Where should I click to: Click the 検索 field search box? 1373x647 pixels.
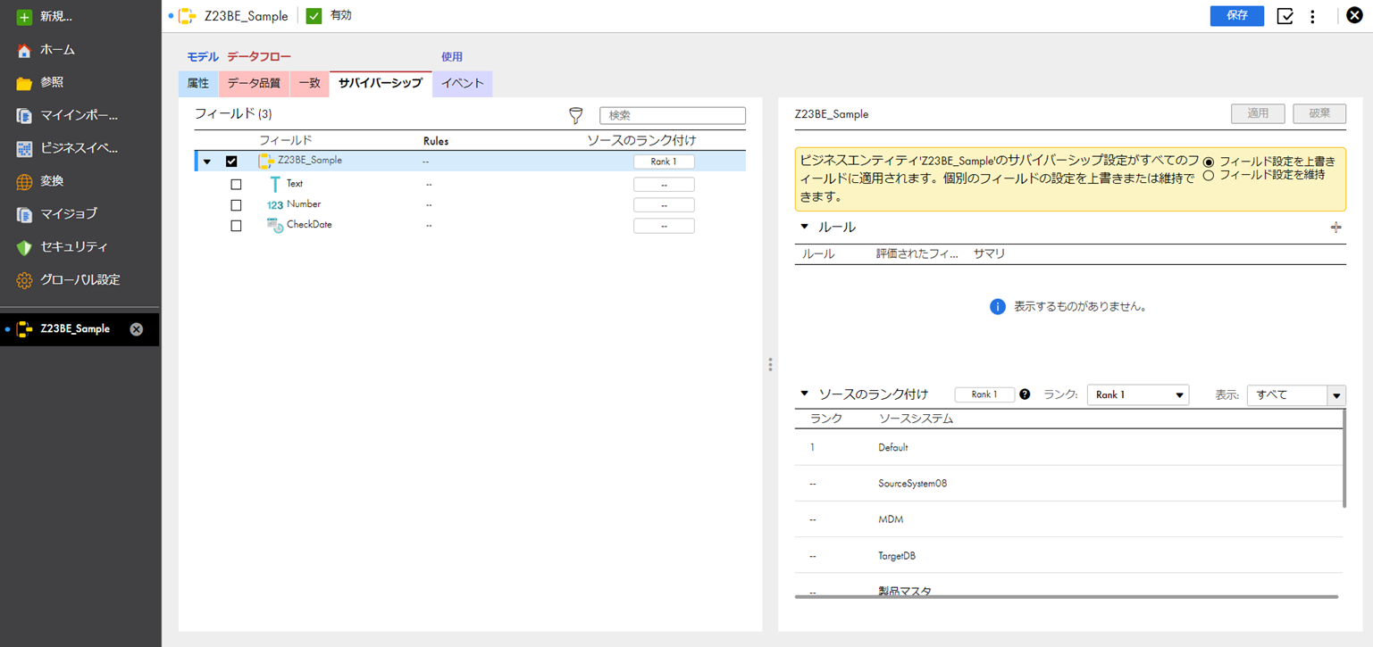click(x=673, y=116)
